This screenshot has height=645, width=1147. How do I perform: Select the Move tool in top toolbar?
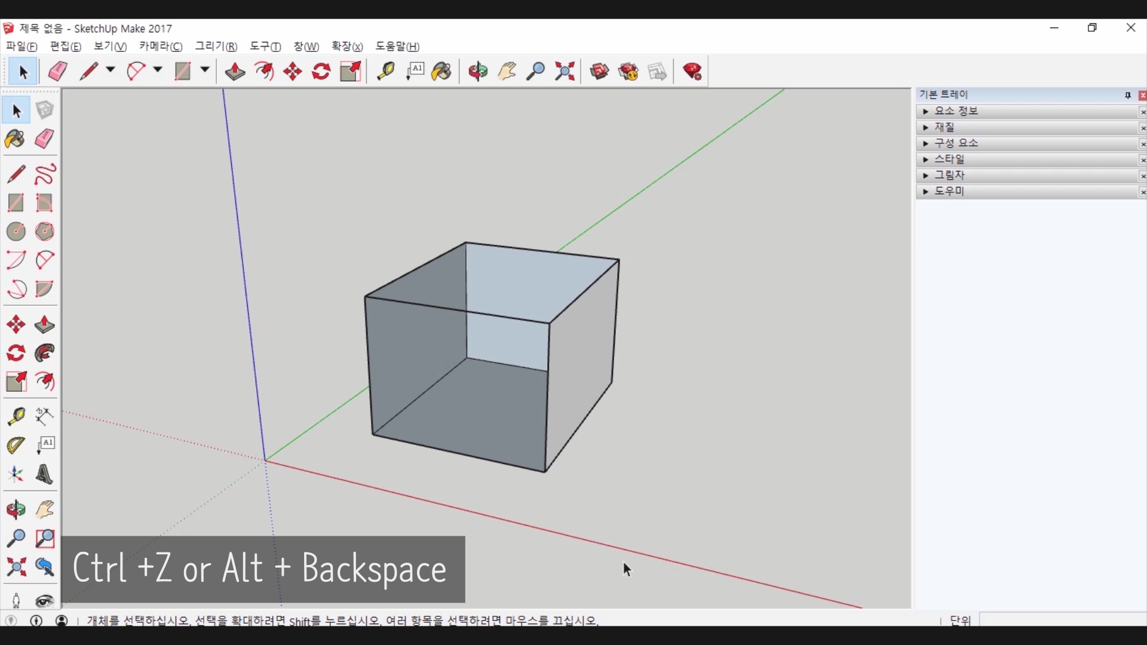(293, 72)
